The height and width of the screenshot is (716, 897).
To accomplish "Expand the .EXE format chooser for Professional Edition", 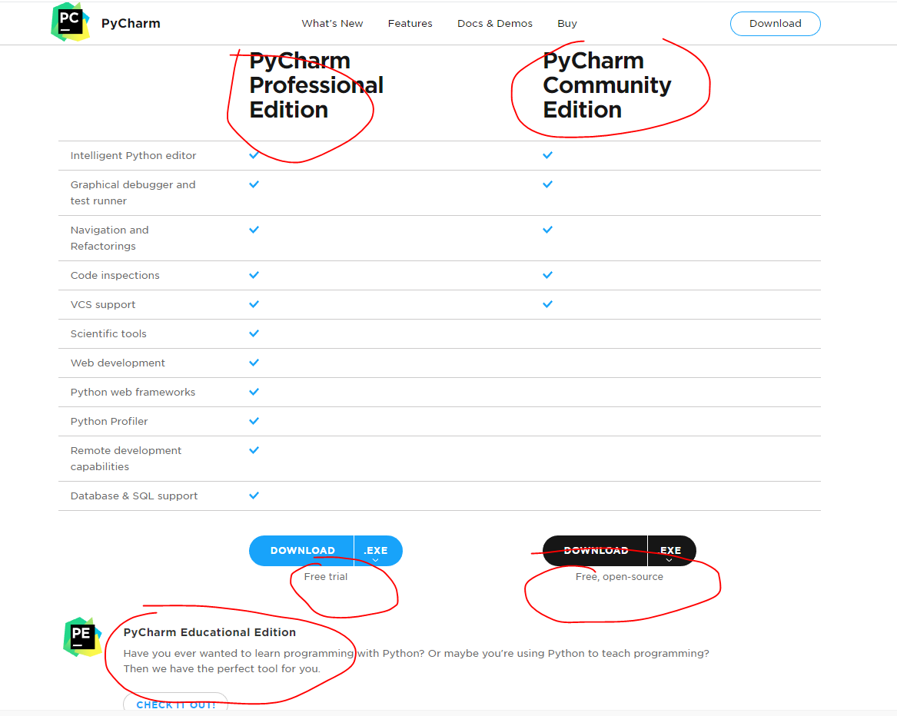I will coord(377,551).
